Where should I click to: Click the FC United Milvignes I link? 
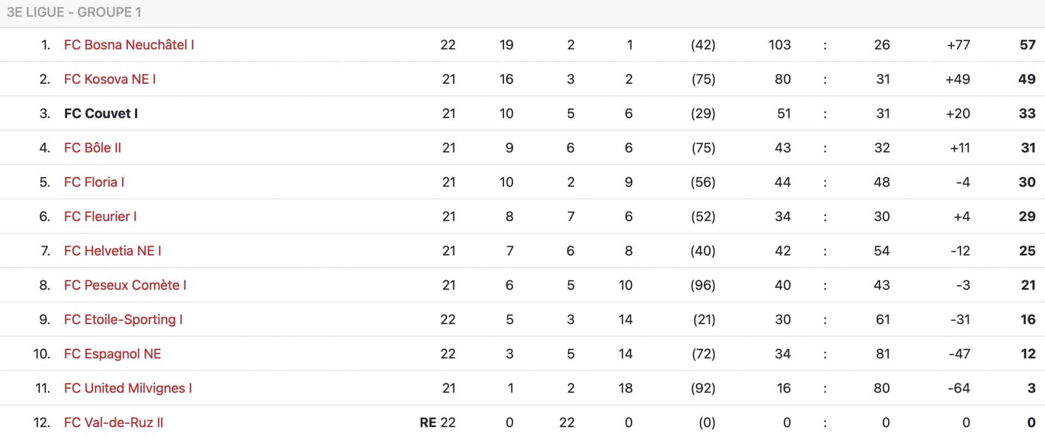(x=128, y=388)
